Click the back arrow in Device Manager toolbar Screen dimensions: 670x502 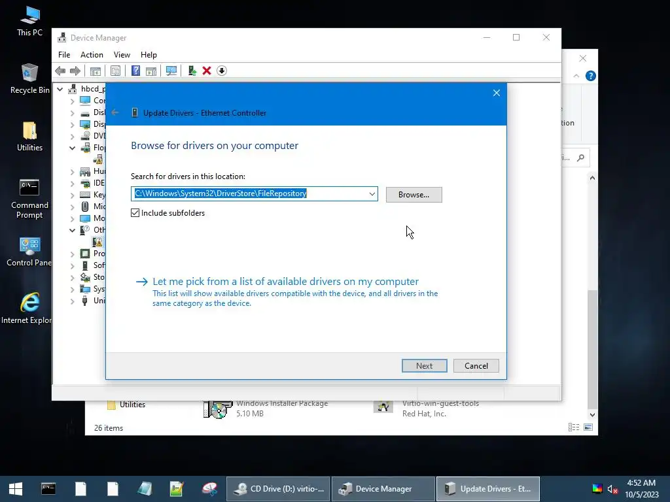point(60,71)
